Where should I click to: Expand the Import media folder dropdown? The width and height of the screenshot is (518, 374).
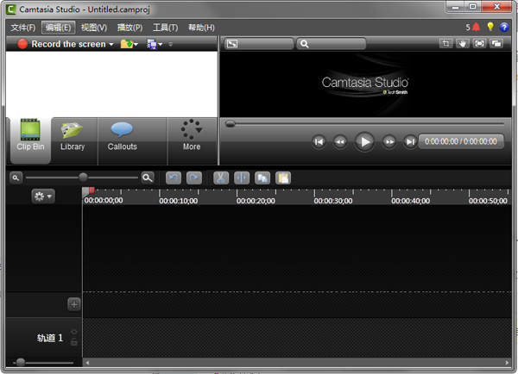coord(136,44)
